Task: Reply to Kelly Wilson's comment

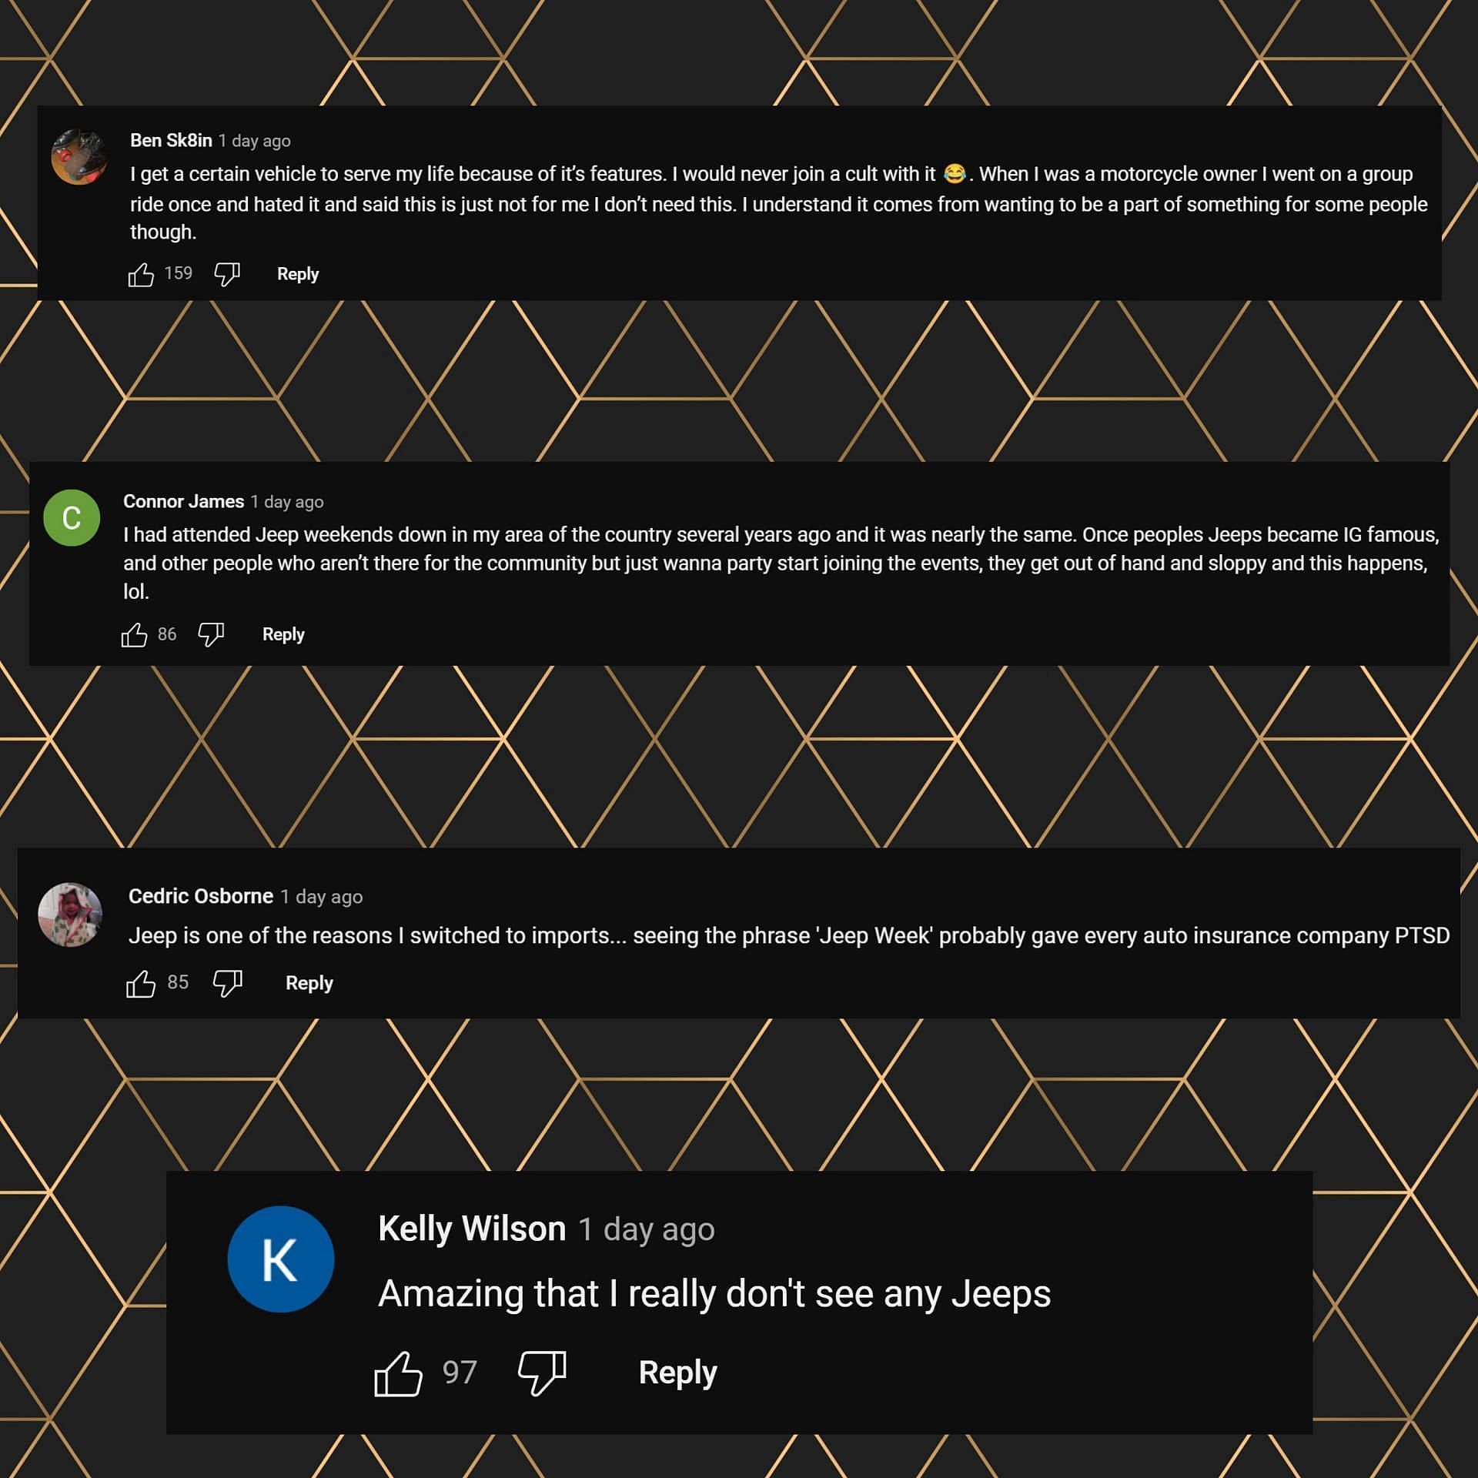Action: click(x=677, y=1373)
